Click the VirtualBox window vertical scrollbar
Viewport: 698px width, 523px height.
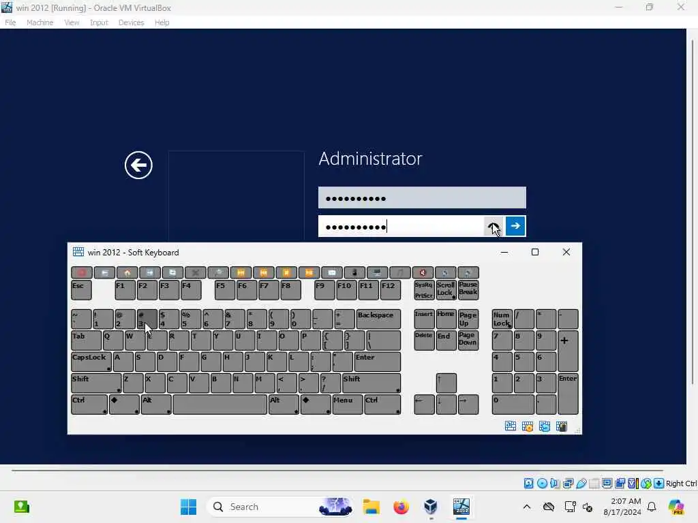[x=693, y=211]
